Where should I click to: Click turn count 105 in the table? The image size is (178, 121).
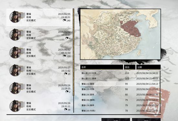pos(127,78)
